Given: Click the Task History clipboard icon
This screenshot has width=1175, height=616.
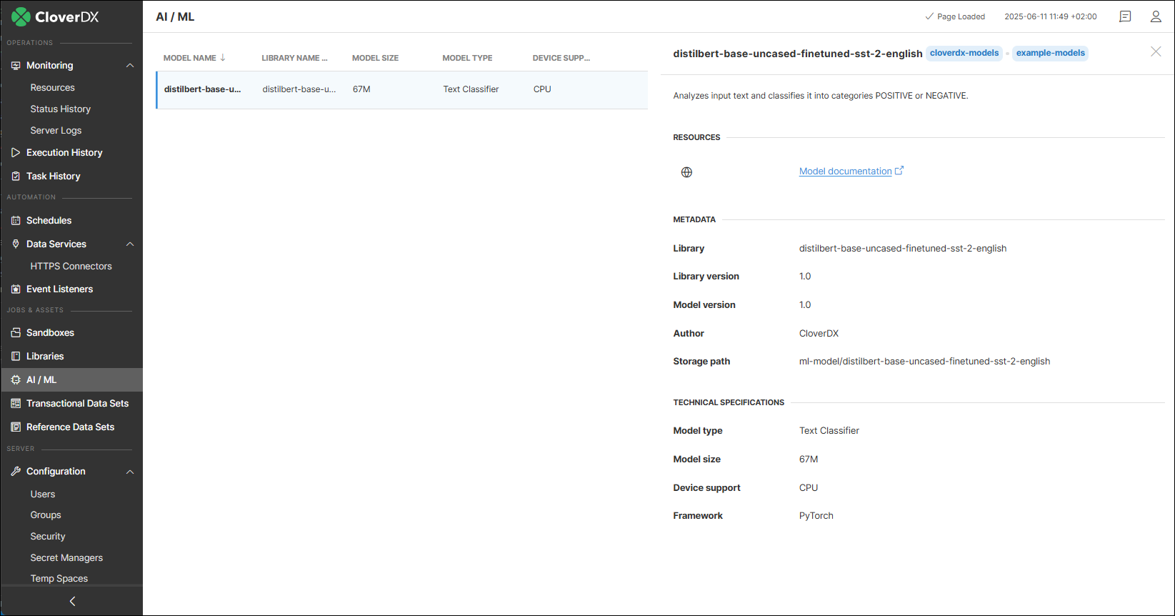Looking at the screenshot, I should point(16,177).
